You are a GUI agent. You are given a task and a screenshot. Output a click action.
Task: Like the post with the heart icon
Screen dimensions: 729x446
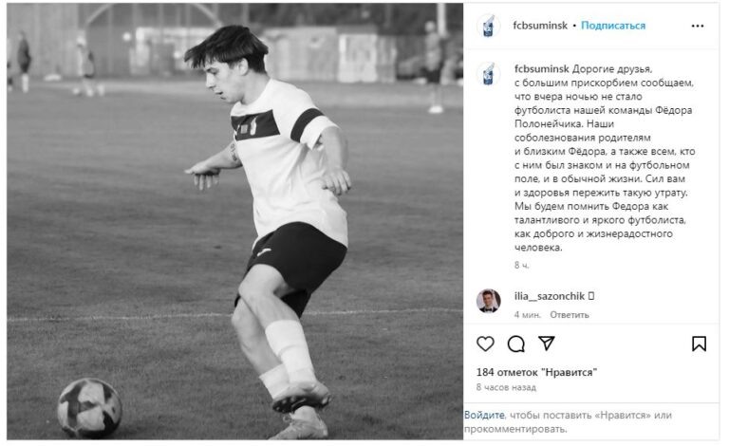tap(485, 344)
